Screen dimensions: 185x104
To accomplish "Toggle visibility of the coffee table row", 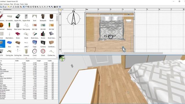I will click(x=53, y=70).
